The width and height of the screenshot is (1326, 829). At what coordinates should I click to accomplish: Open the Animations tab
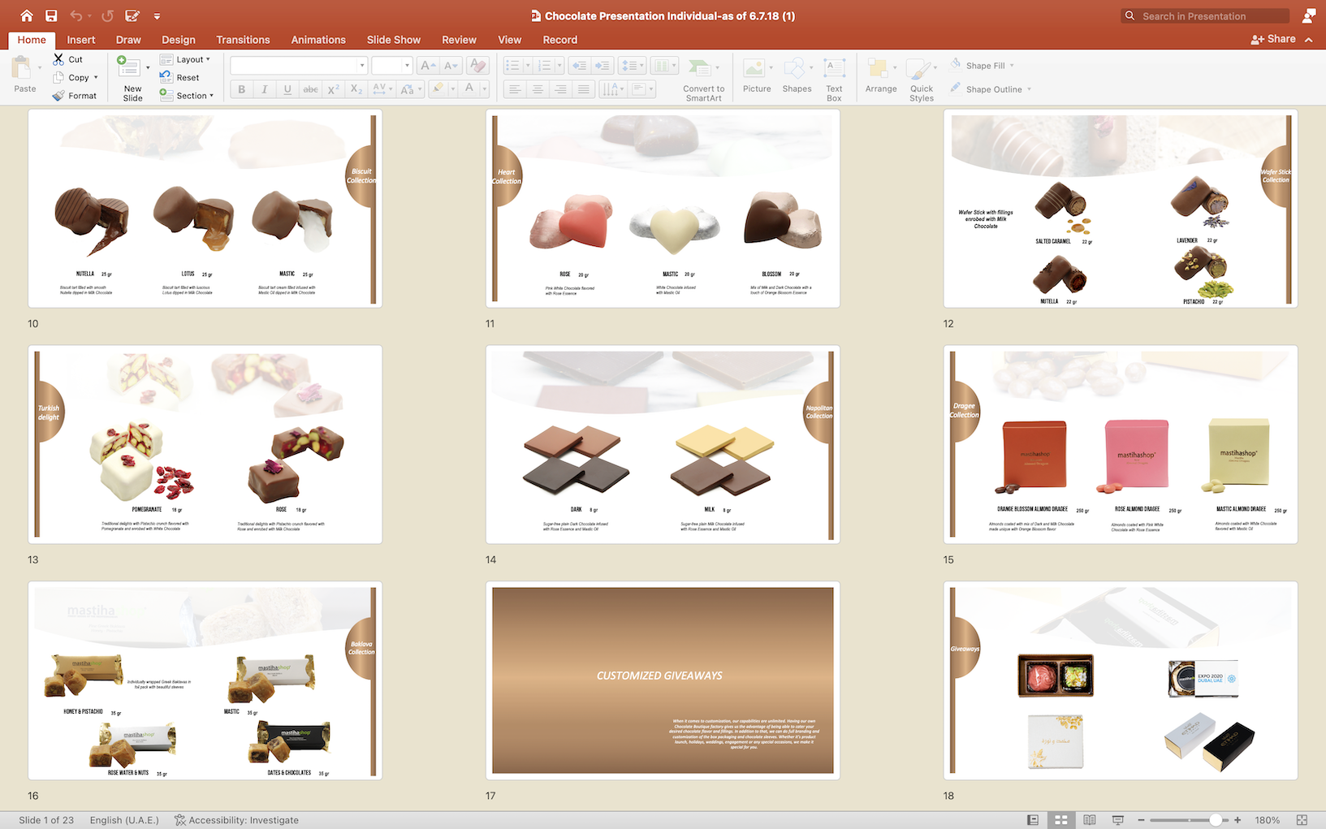[x=318, y=40]
